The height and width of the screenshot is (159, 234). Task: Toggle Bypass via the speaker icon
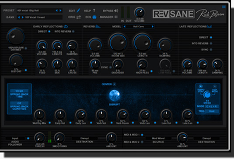tap(116, 11)
